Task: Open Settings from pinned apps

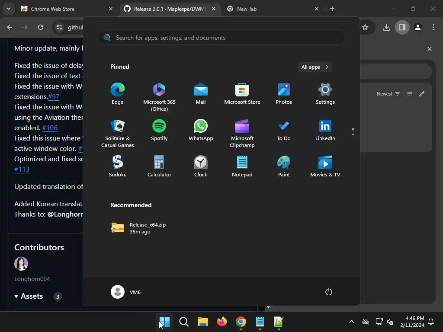Action: tap(325, 94)
